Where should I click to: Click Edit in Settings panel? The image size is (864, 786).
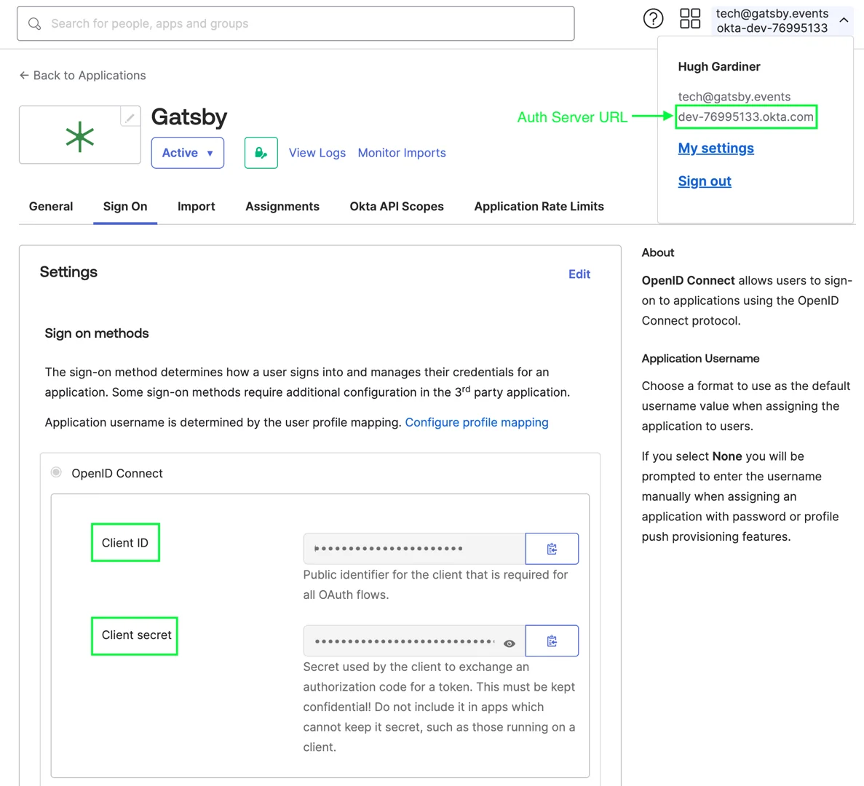[x=579, y=274]
